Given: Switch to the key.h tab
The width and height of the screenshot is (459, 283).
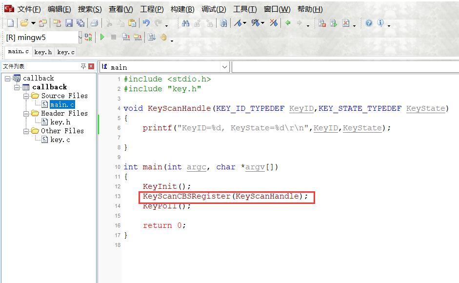Looking at the screenshot, I should click(43, 52).
